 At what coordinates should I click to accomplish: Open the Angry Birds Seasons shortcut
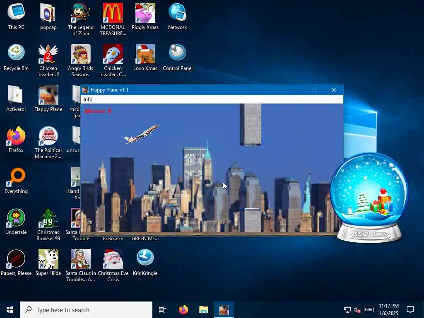pyautogui.click(x=81, y=60)
